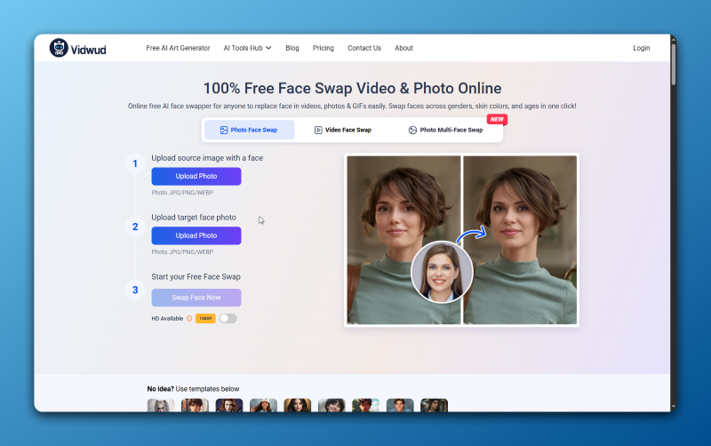Image resolution: width=711 pixels, height=446 pixels.
Task: Upload Photo for the source image
Action: [x=196, y=176]
